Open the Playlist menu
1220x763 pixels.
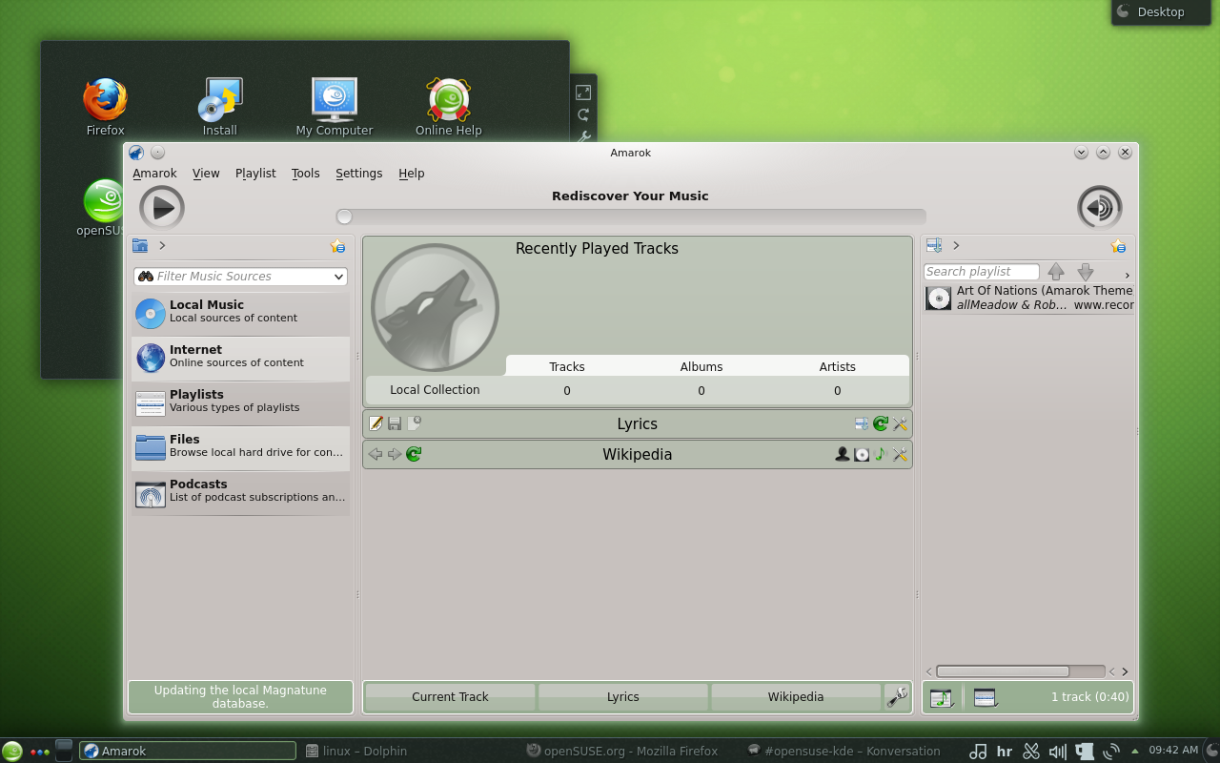tap(255, 174)
